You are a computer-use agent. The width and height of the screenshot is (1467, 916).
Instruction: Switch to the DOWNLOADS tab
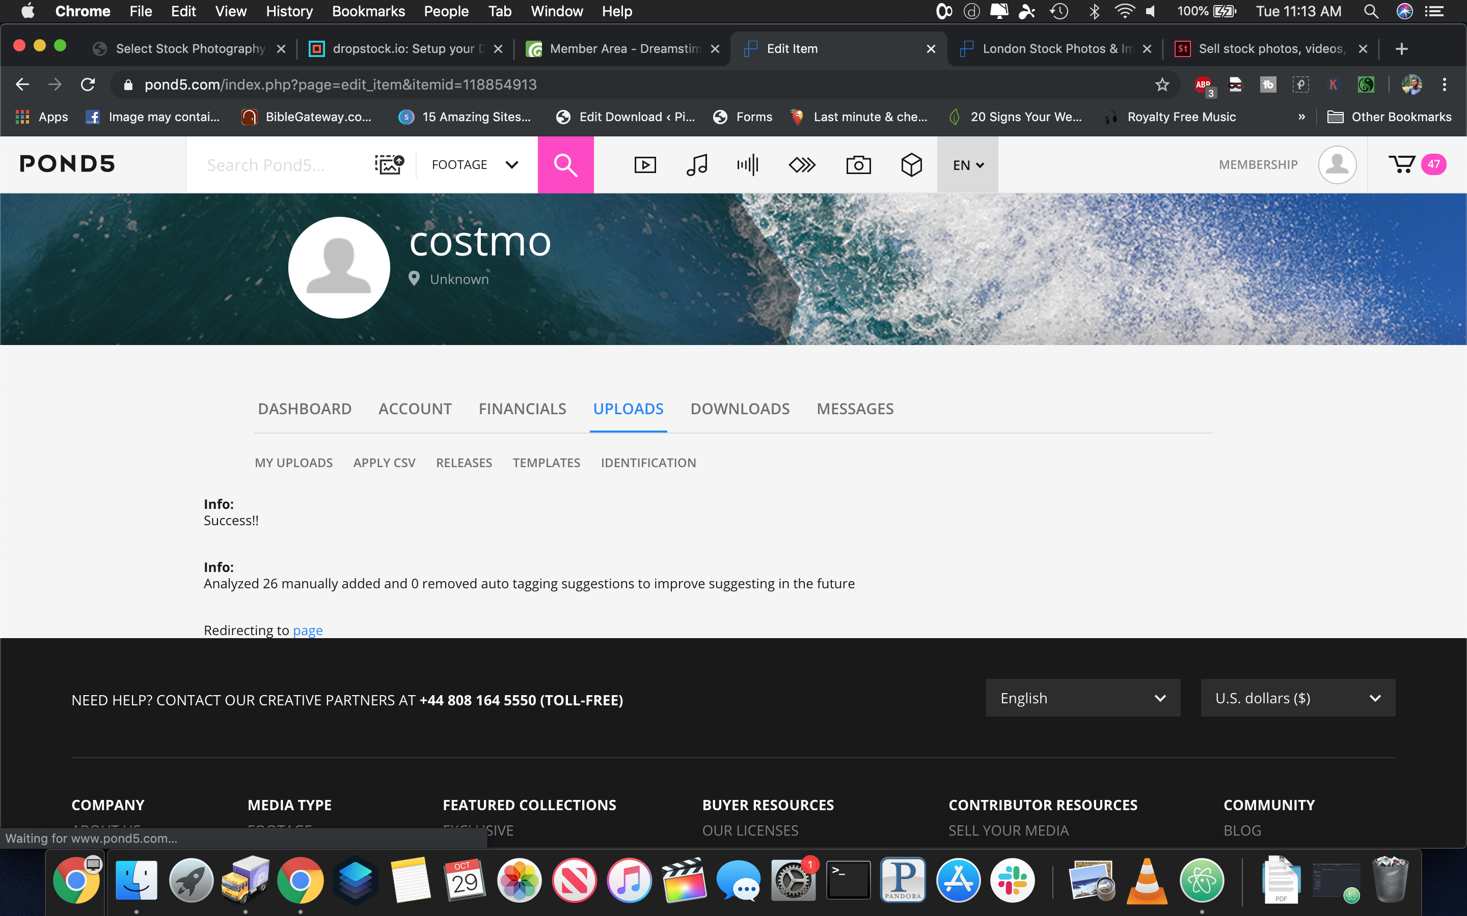(x=740, y=409)
